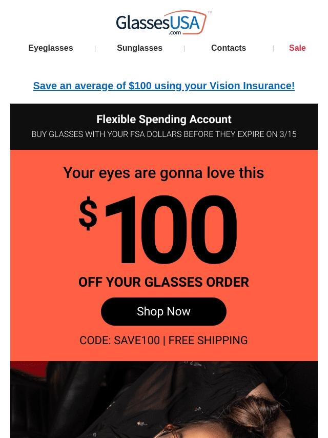Click the separator between Contacts and Sale
This screenshot has width=328, height=438.
pos(273,49)
